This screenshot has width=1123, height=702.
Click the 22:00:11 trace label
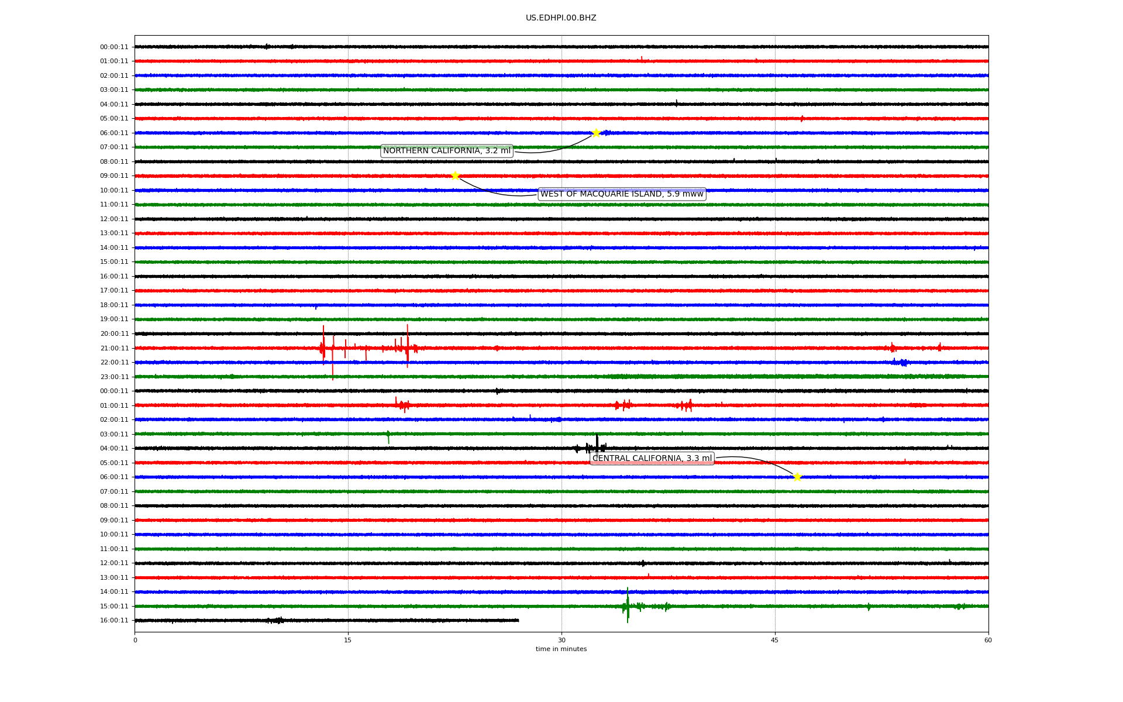[x=114, y=363]
